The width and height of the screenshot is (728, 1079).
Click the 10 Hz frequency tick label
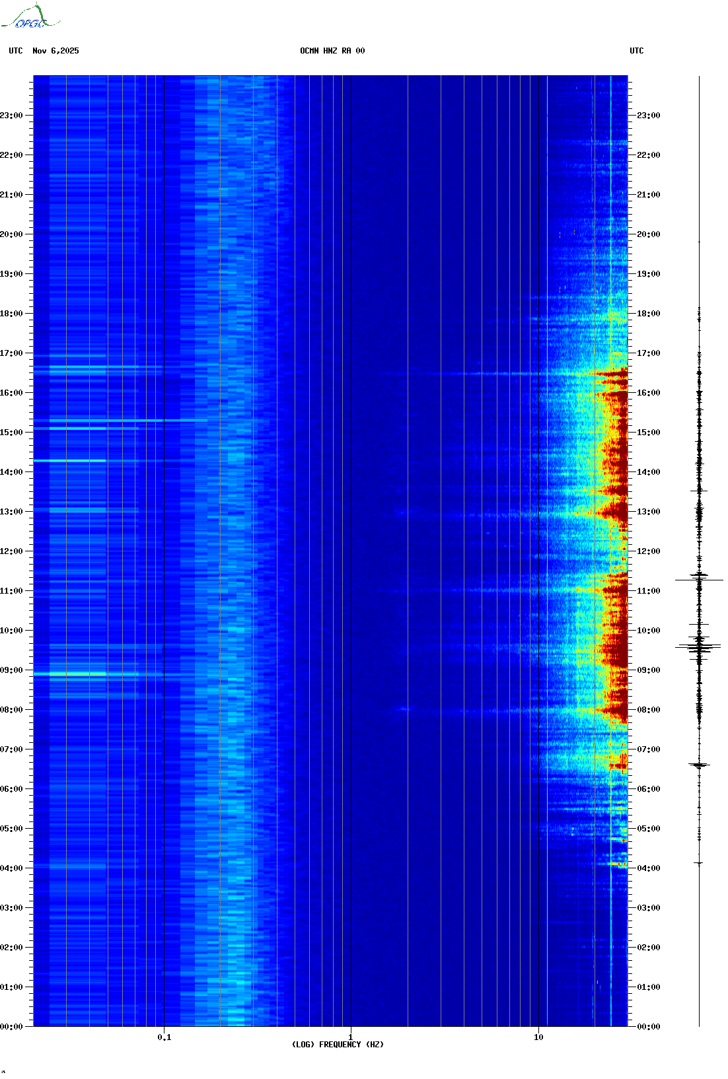(538, 1037)
